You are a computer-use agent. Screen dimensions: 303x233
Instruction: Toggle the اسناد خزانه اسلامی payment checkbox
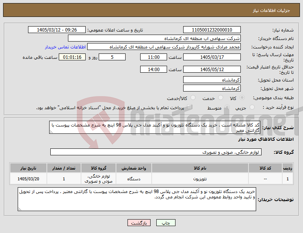coord(190,107)
